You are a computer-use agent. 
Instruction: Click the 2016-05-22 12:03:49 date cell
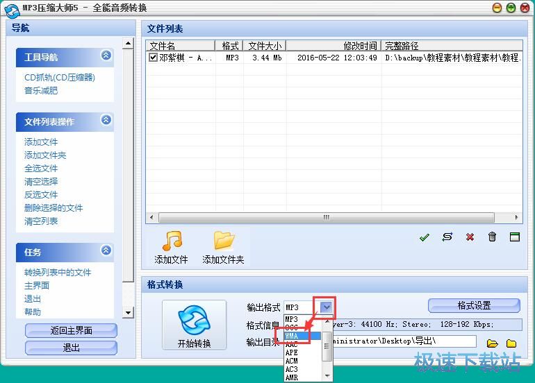tap(337, 58)
